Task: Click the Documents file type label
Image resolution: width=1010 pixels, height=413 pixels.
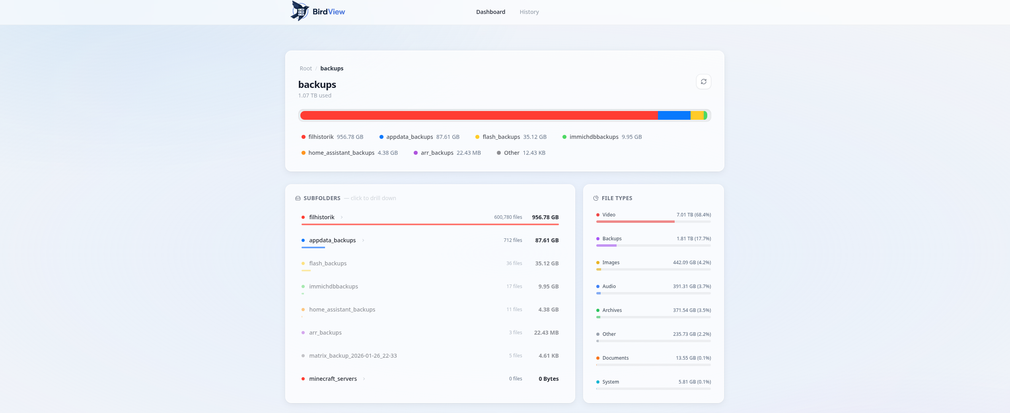Action: point(615,358)
